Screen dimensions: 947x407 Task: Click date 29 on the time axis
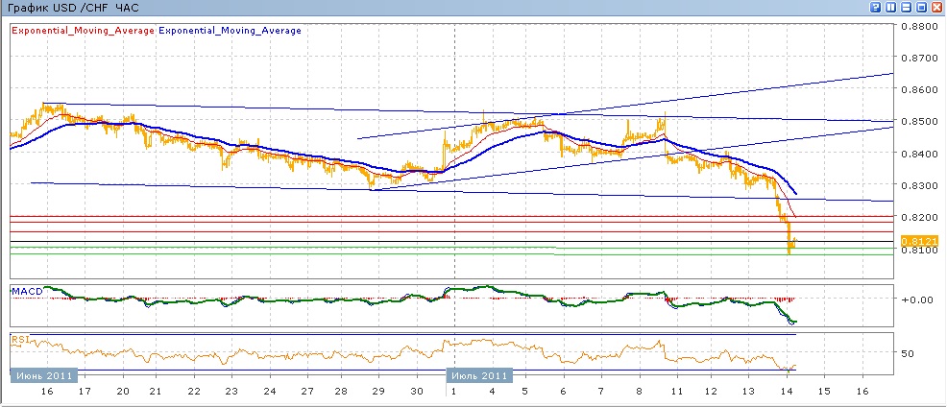(x=378, y=393)
